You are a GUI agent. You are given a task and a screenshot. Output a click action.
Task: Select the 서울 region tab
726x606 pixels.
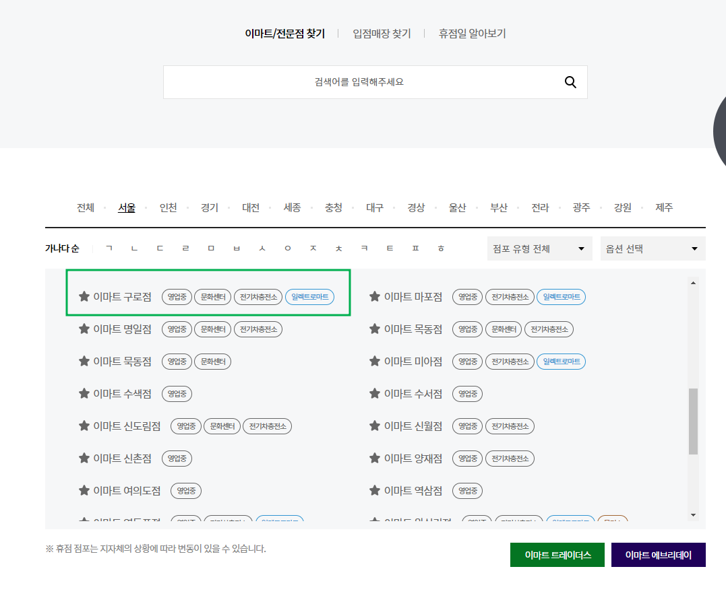pyautogui.click(x=127, y=207)
